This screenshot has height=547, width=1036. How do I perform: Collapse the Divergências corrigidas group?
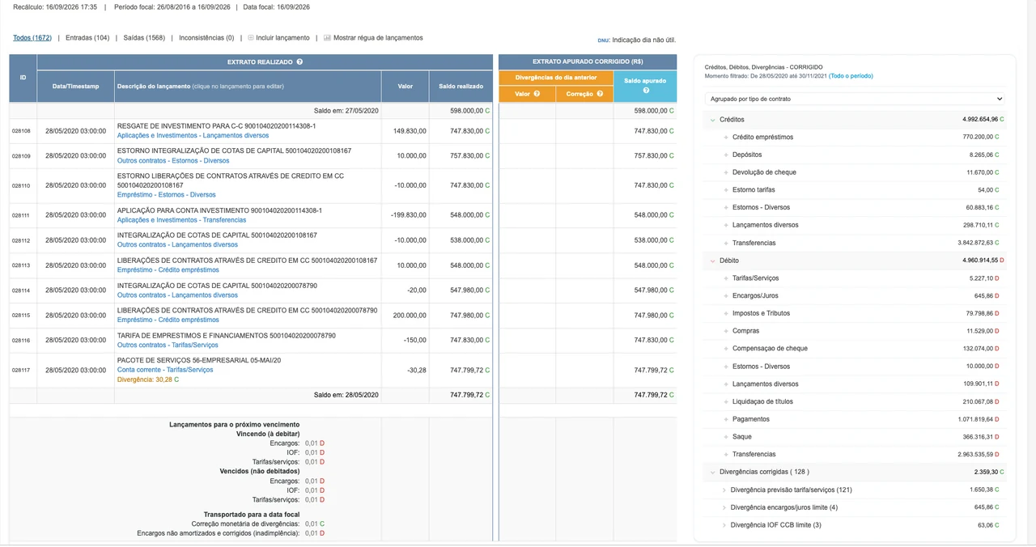[712, 472]
